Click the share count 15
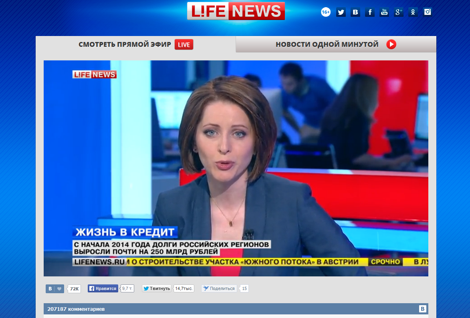 244,288
